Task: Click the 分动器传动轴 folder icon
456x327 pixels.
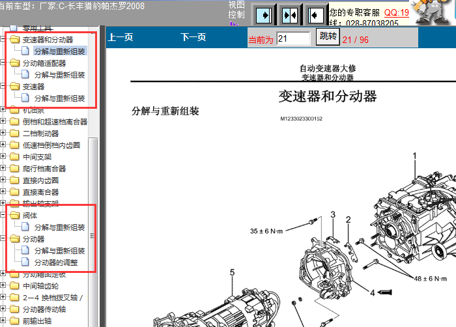Action: click(14, 309)
